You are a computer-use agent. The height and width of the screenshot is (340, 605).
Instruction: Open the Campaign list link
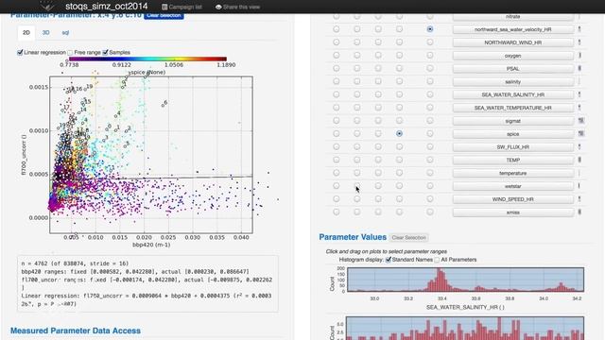click(x=185, y=7)
